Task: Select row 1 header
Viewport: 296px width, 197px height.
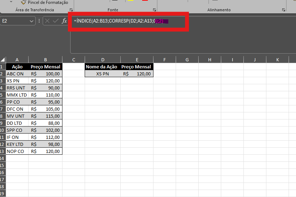Action: (x=3, y=67)
